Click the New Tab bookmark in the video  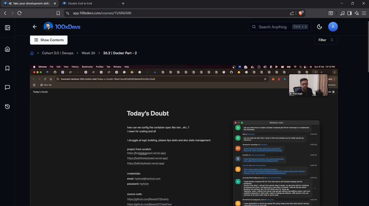(46, 85)
